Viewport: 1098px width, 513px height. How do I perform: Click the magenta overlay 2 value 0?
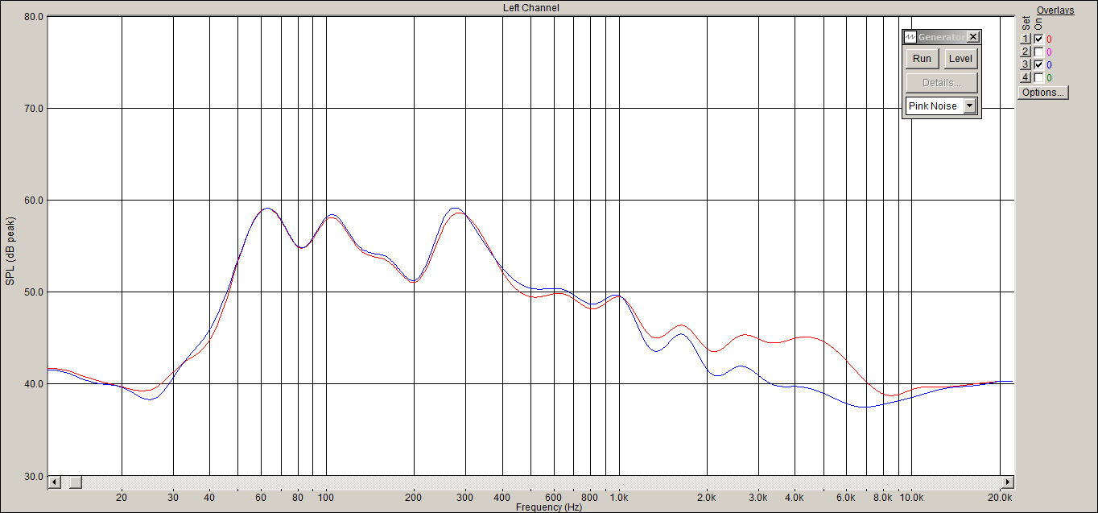[1049, 52]
